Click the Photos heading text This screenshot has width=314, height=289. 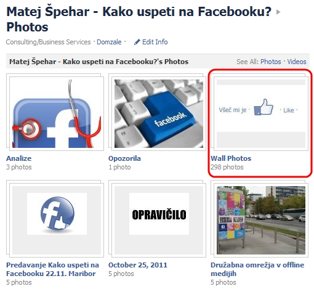[27, 27]
